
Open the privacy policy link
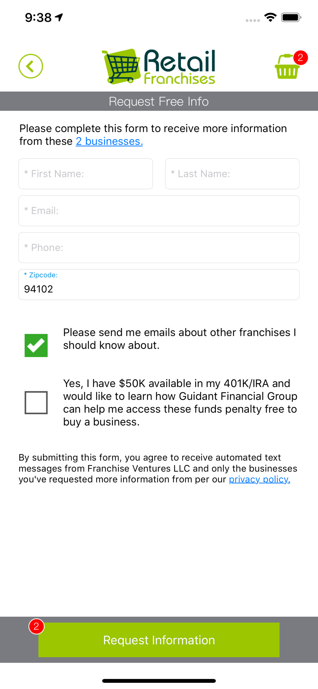[259, 479]
